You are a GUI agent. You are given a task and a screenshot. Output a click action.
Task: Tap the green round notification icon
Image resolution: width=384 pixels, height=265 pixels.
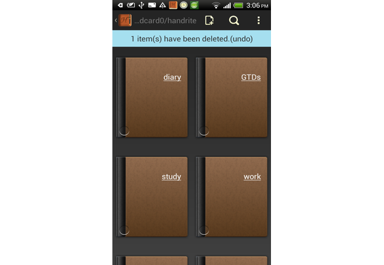(x=194, y=5)
